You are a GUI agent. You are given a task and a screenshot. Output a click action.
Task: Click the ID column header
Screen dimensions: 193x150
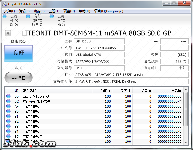tap(16, 91)
